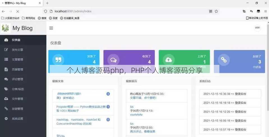Open 文件管理 in the sidebar
Screen dimensions: 269x137
click(23, 99)
